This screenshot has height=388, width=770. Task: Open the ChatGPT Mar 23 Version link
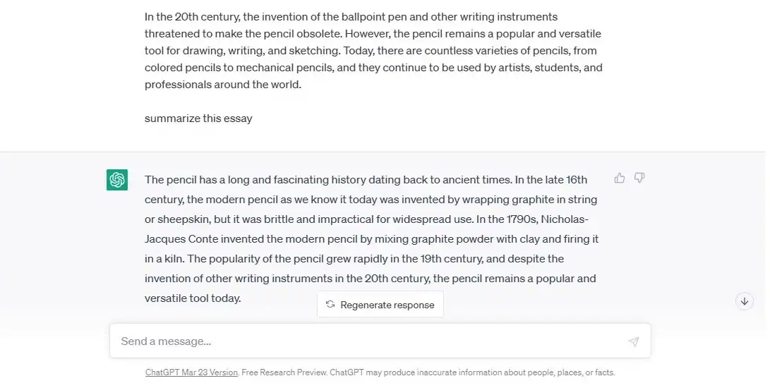pos(191,372)
